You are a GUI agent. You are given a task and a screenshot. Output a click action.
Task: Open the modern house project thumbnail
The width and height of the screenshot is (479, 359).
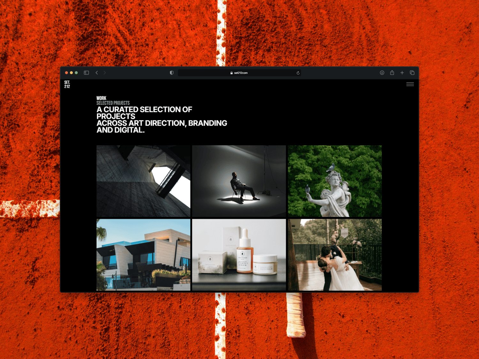tap(143, 255)
